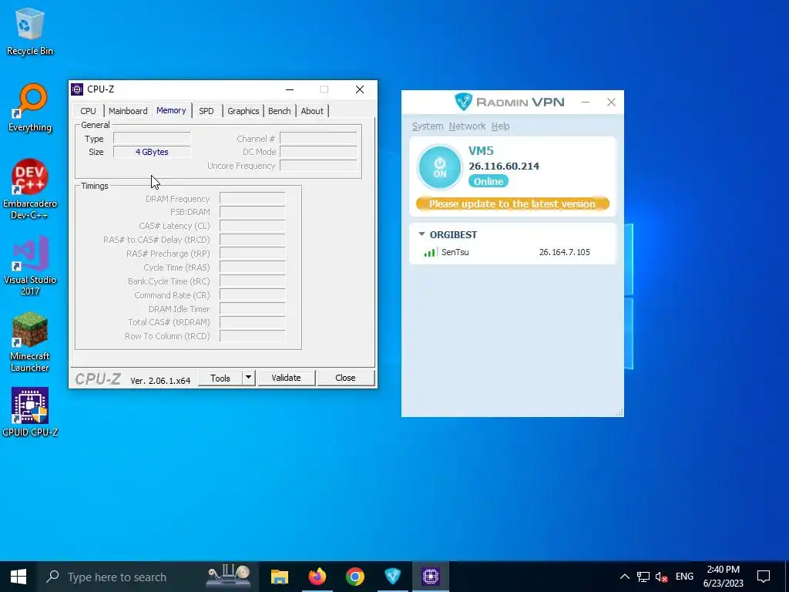The width and height of the screenshot is (789, 592).
Task: Minimize the Radmin VPN window
Action: [x=586, y=103]
